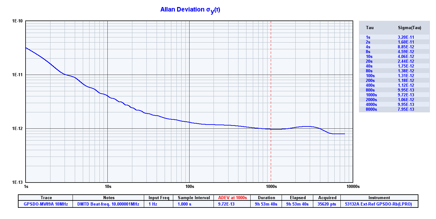Select the 10s row showing 4.06E-12
Image resolution: width=436 pixels, height=219 pixels.
394,56
